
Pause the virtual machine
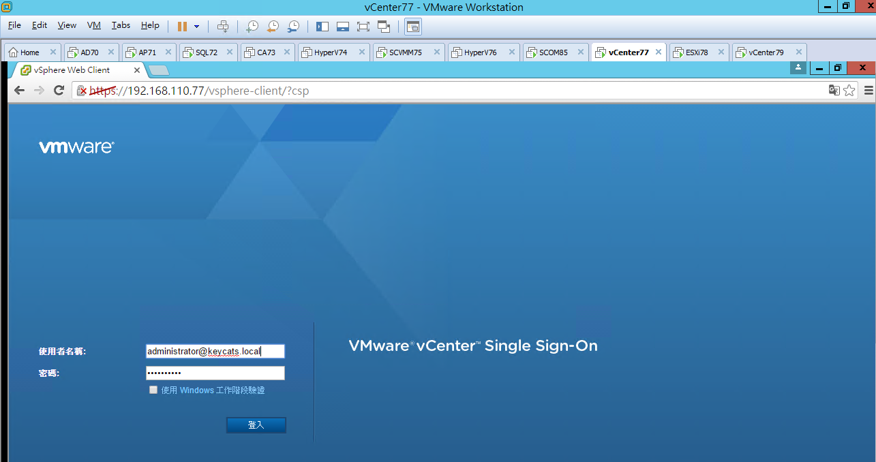pyautogui.click(x=182, y=27)
